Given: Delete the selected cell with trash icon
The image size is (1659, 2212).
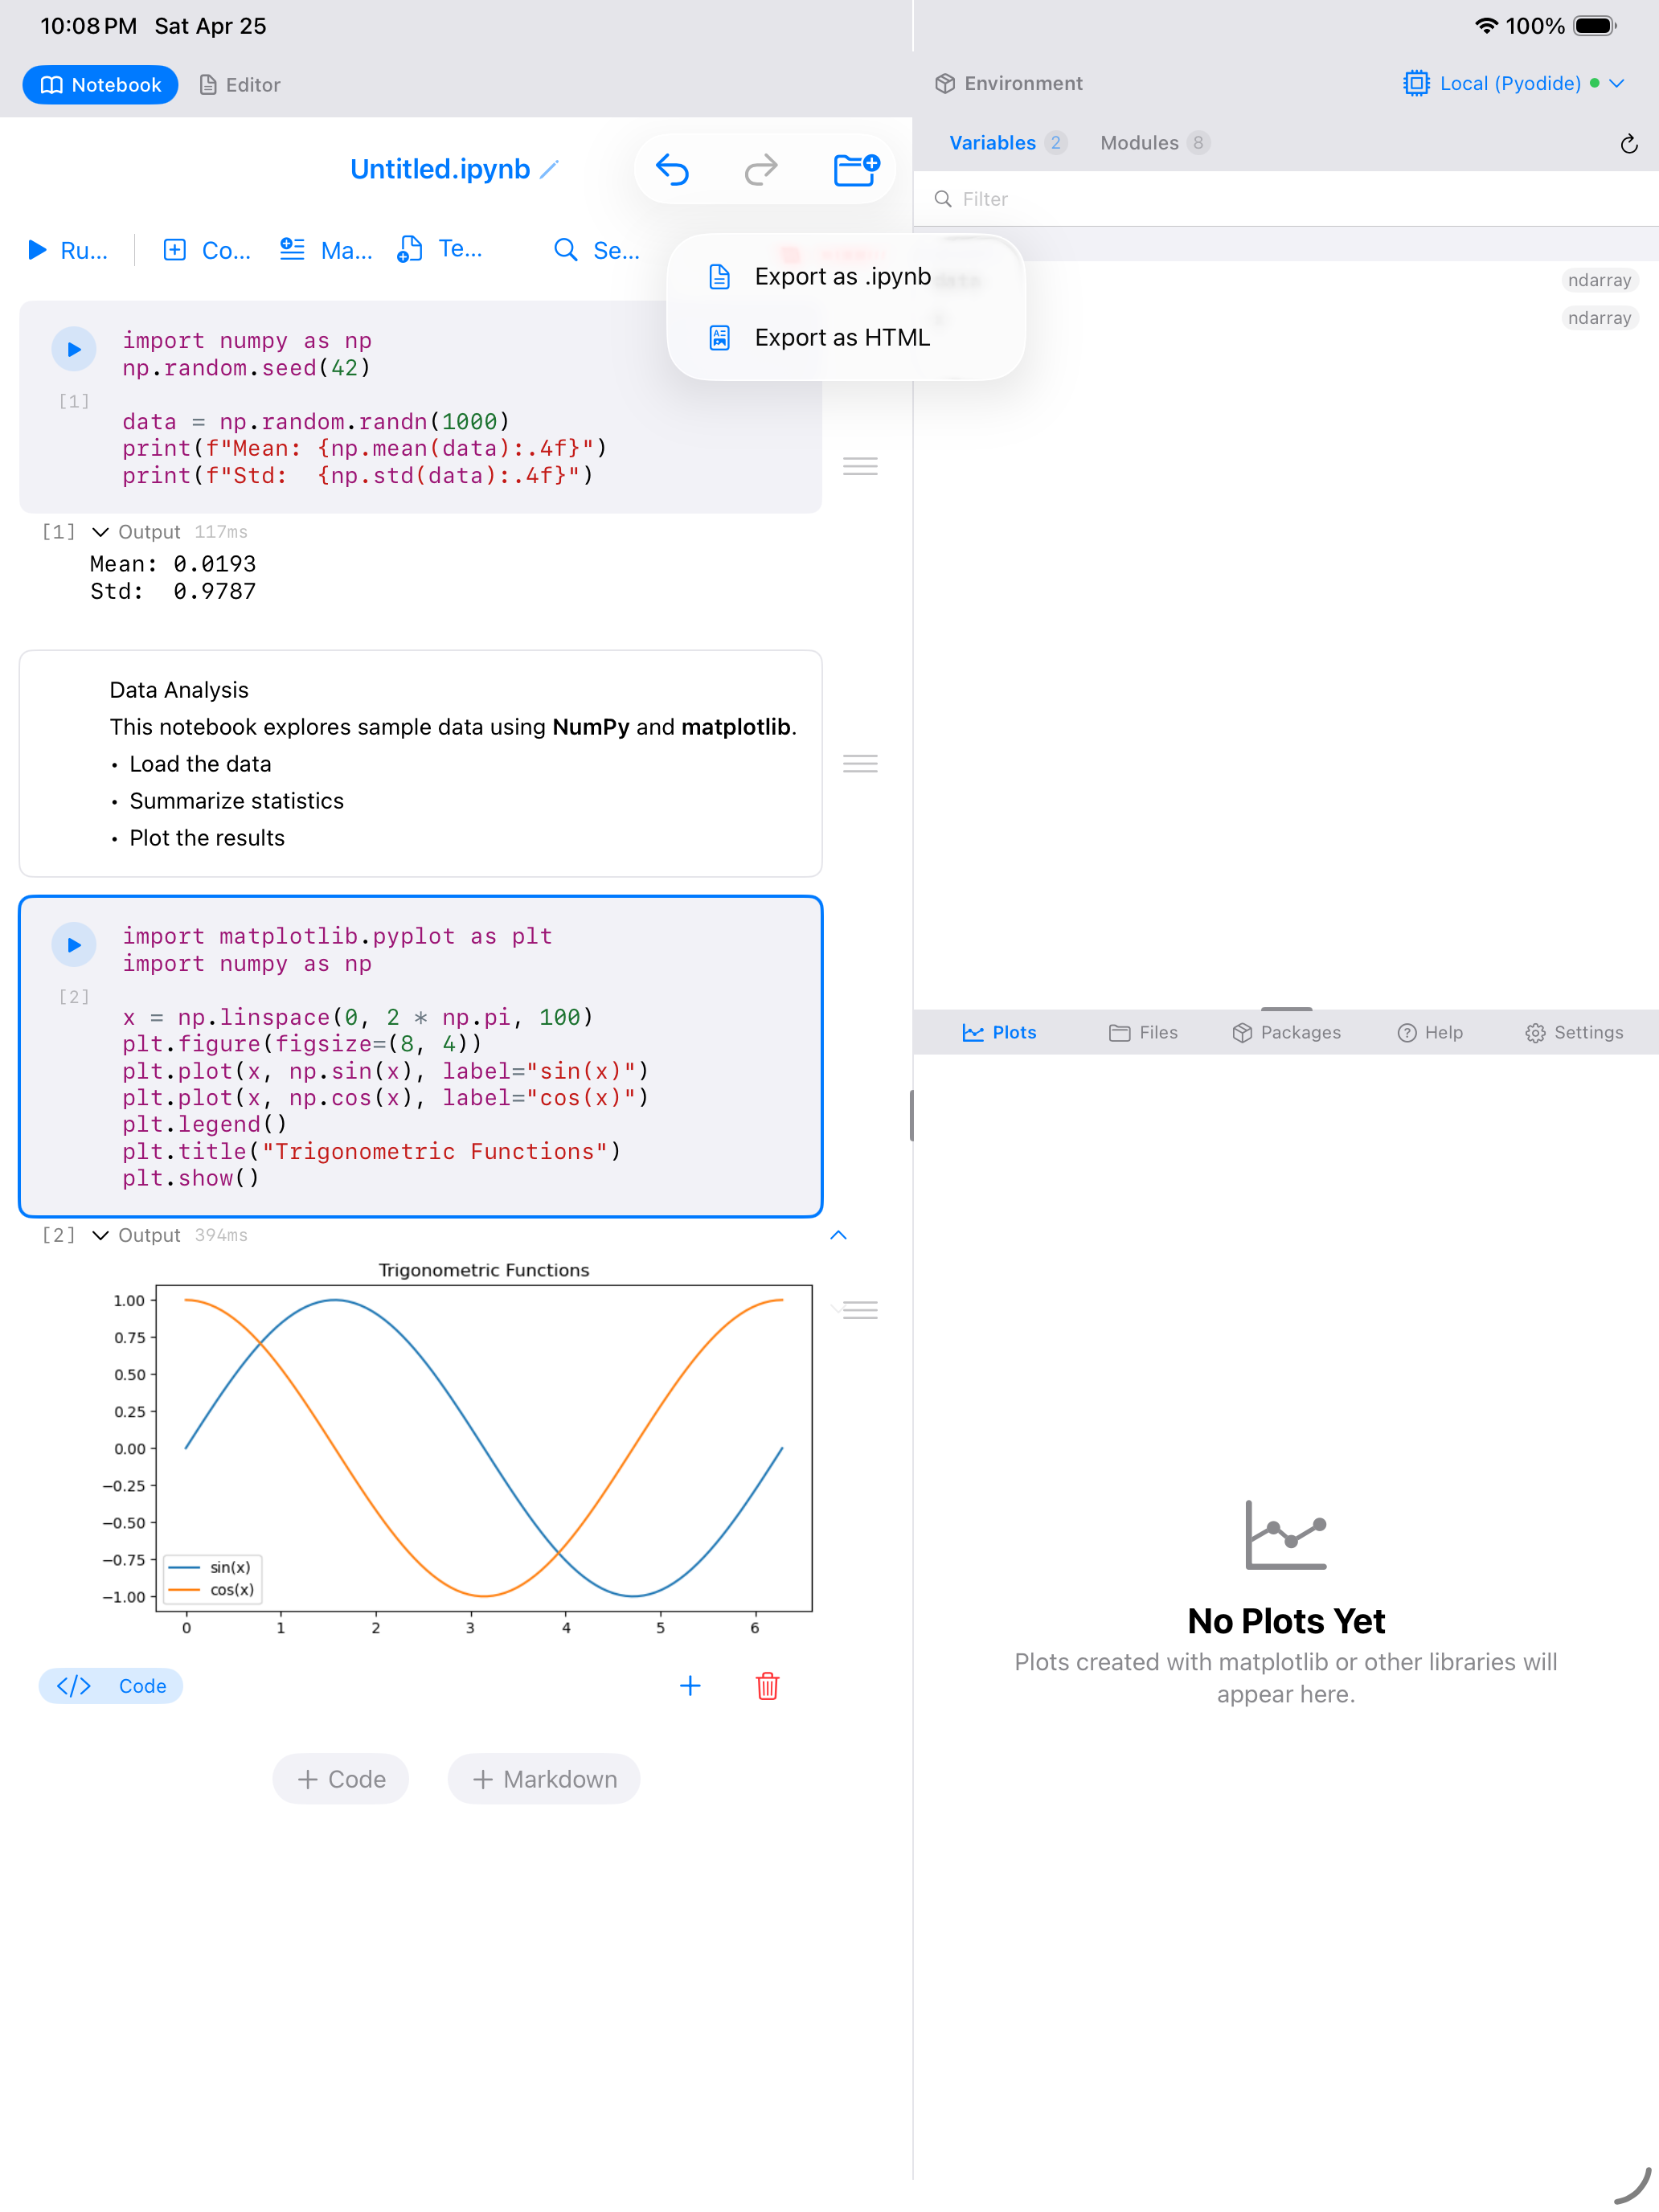Looking at the screenshot, I should (767, 1686).
